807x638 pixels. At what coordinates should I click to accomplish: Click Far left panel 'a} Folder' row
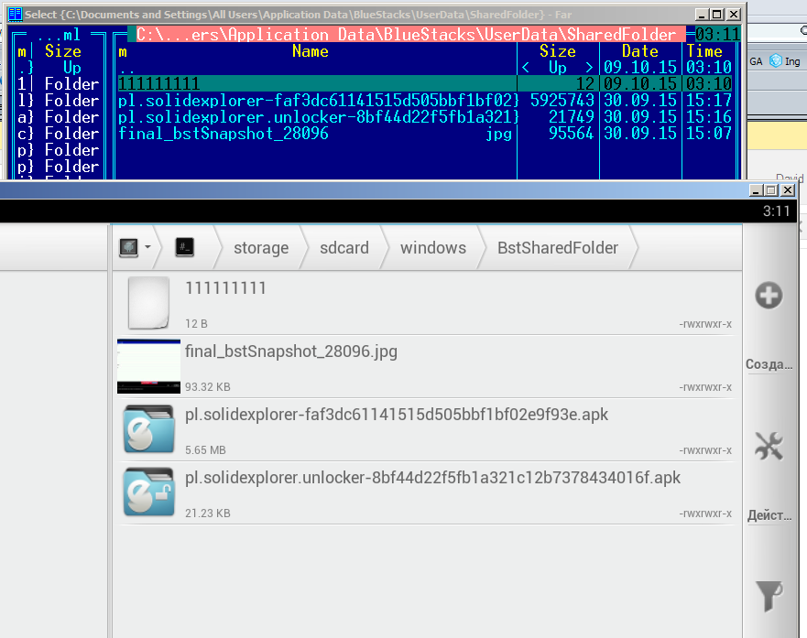point(58,116)
